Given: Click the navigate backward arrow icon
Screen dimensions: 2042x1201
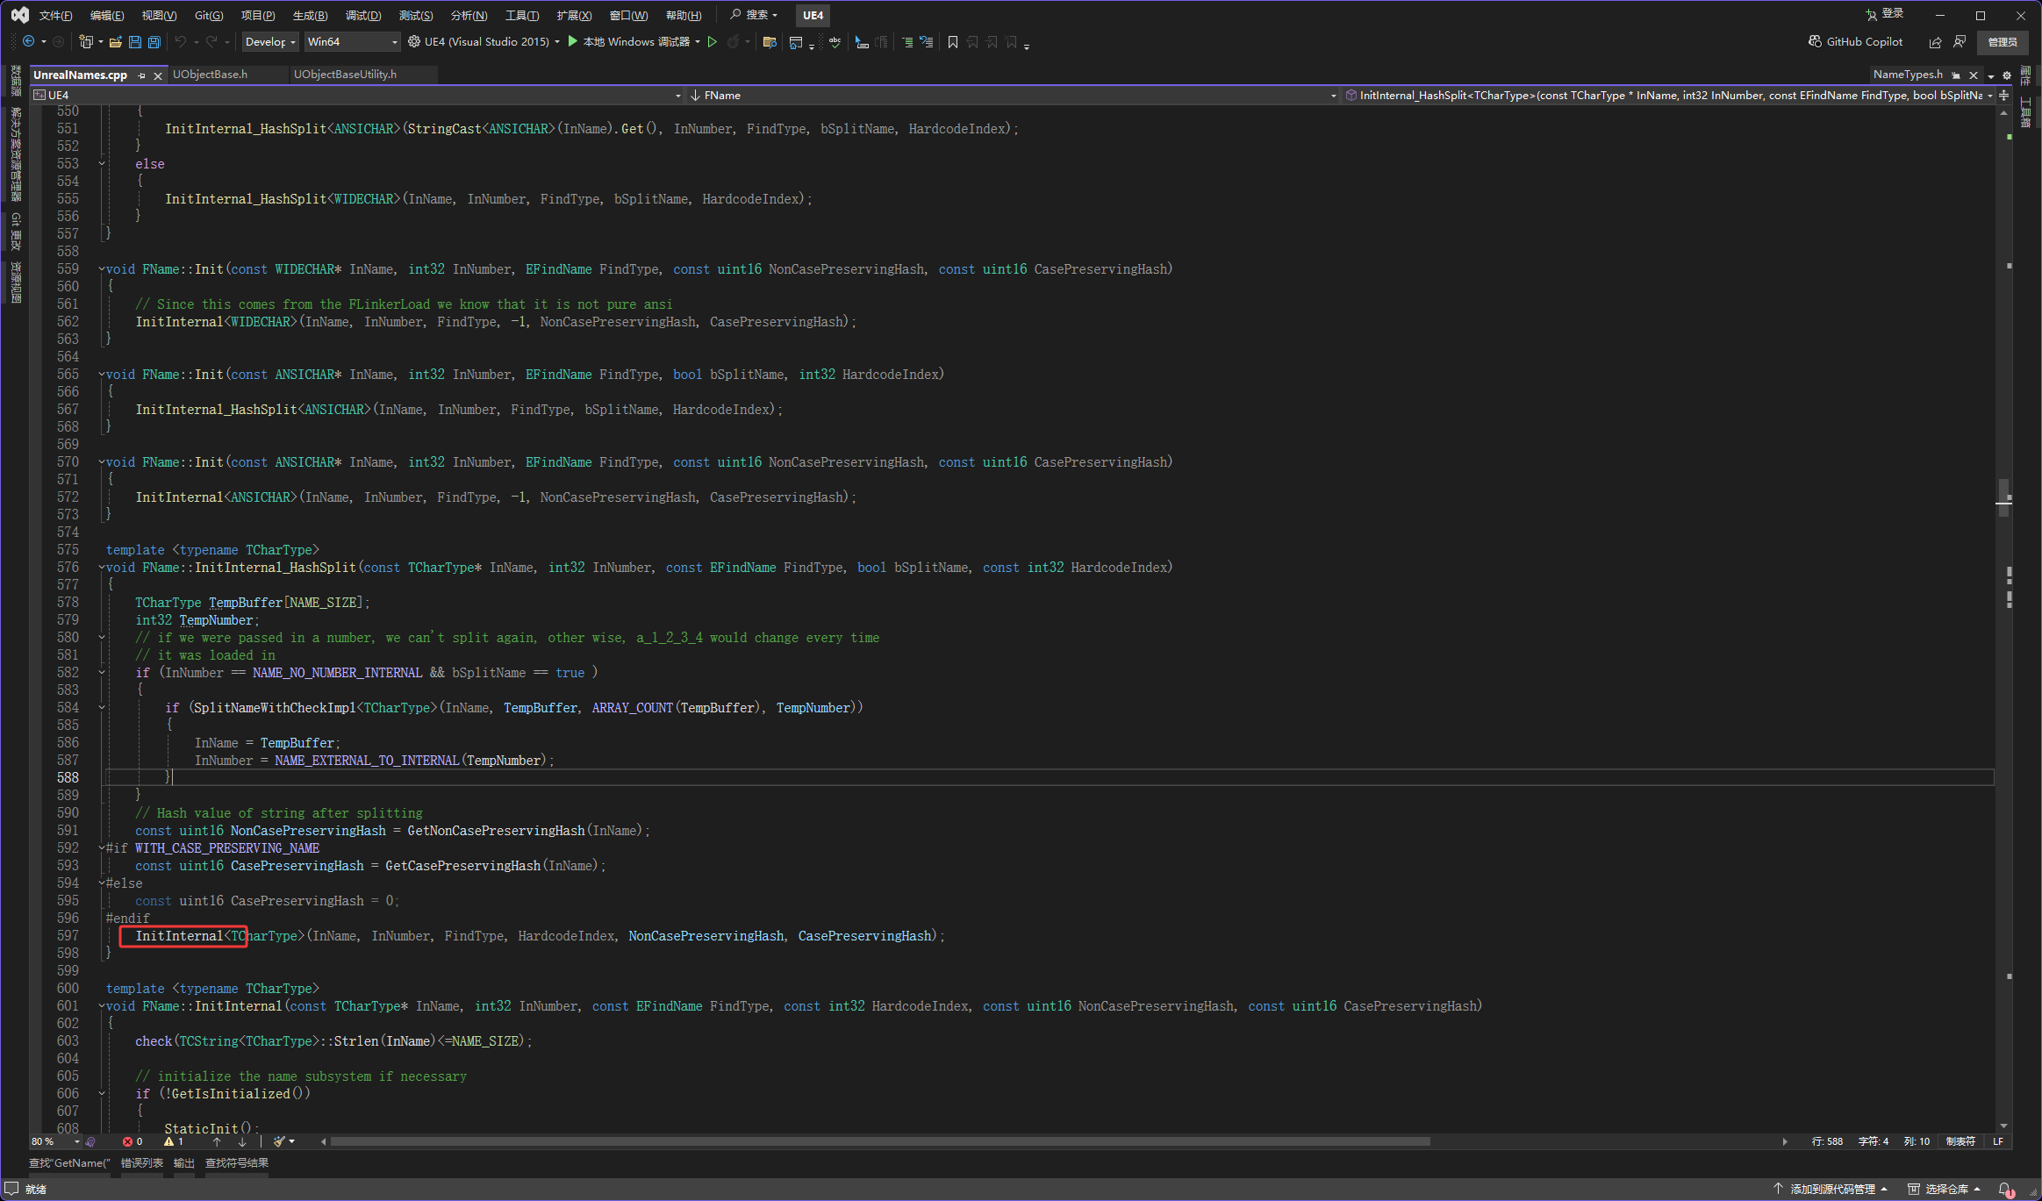Looking at the screenshot, I should (x=28, y=41).
